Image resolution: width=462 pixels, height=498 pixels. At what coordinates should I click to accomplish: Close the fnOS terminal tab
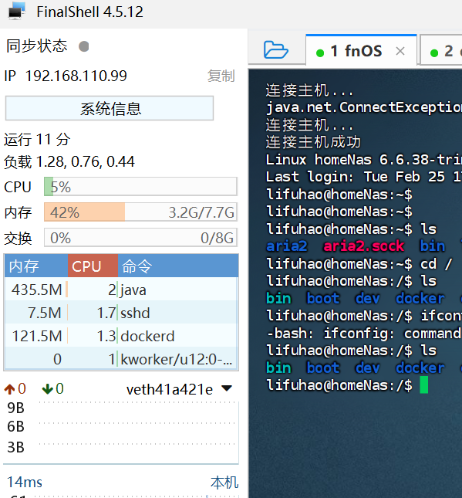[400, 51]
